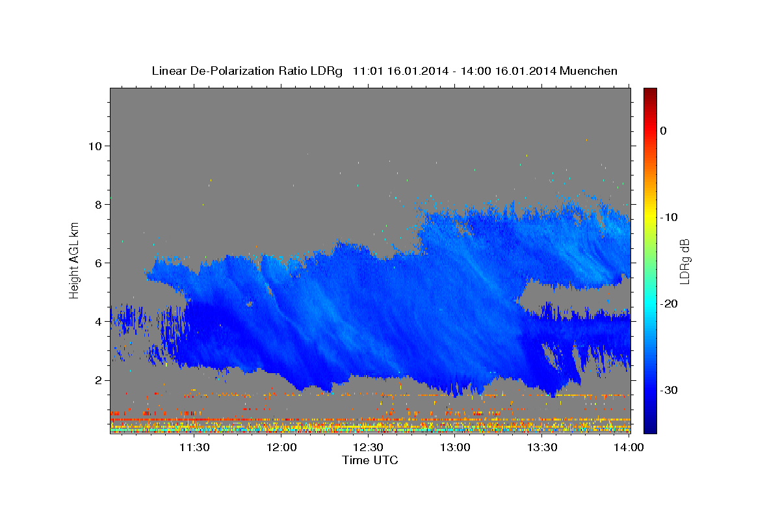Click the height tick label '6'
The image size is (780, 520).
(97, 263)
